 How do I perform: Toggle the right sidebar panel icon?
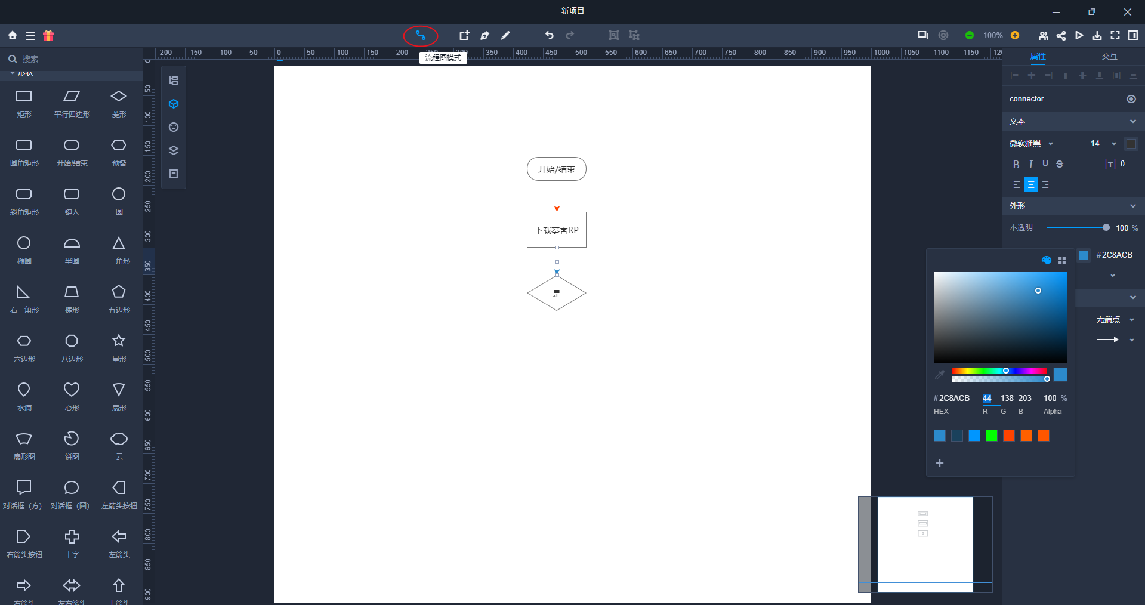click(x=1132, y=36)
